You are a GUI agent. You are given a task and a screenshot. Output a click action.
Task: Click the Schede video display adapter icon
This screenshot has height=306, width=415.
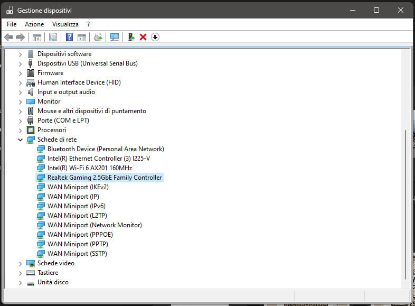pos(31,263)
